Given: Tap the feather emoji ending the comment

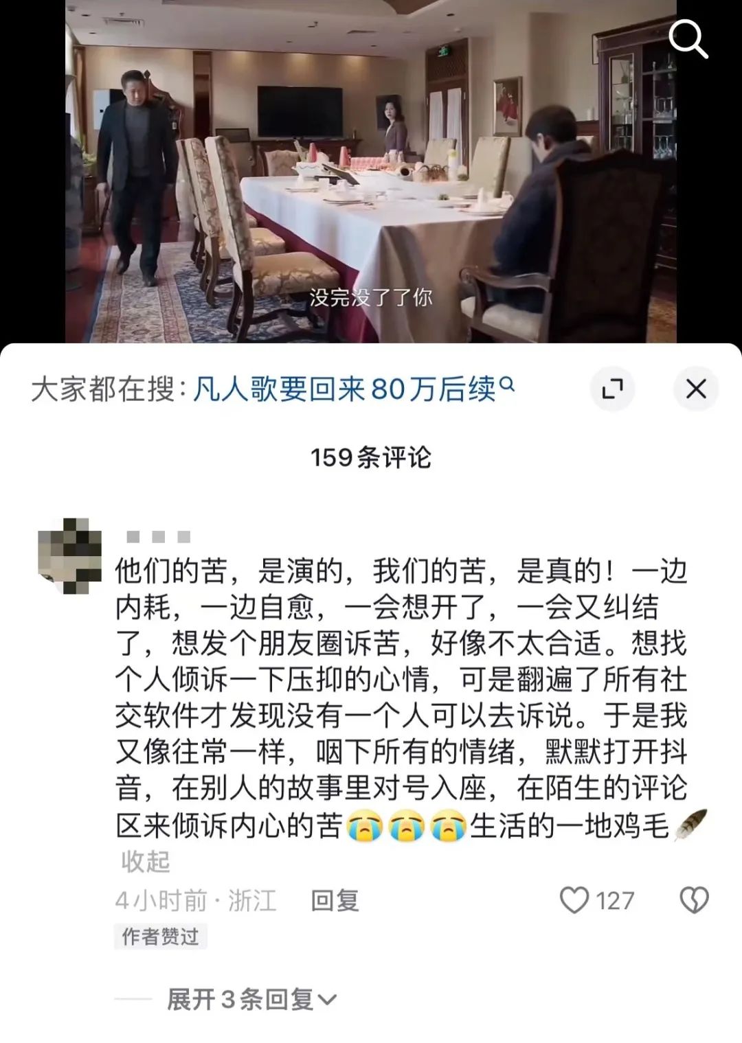Looking at the screenshot, I should (690, 825).
